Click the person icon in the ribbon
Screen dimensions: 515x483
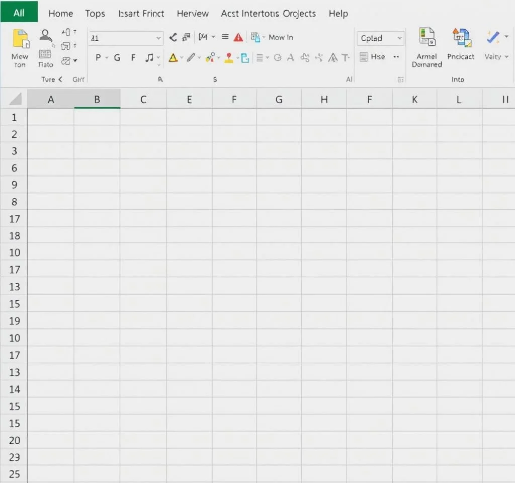(x=46, y=36)
